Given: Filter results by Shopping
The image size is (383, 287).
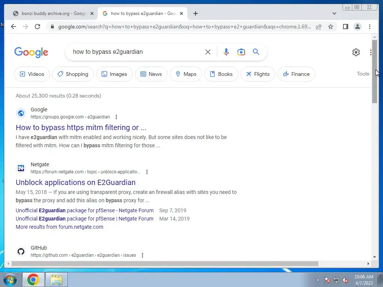Looking at the screenshot, I should point(73,74).
